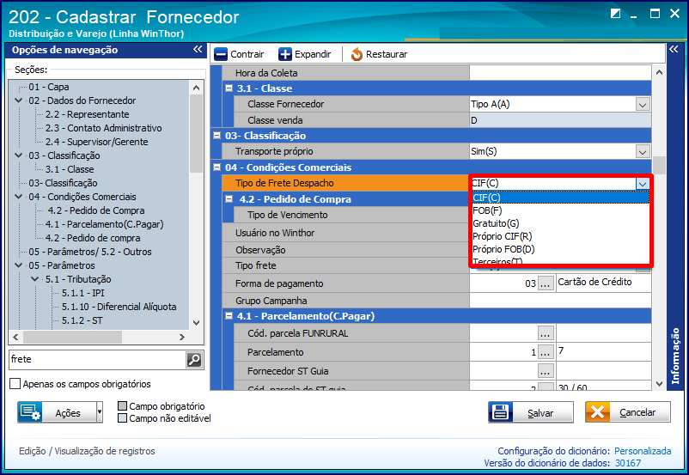Viewport: 689px width, 475px height.
Task: Select 5.1.1 - IPI tree item
Action: point(82,293)
